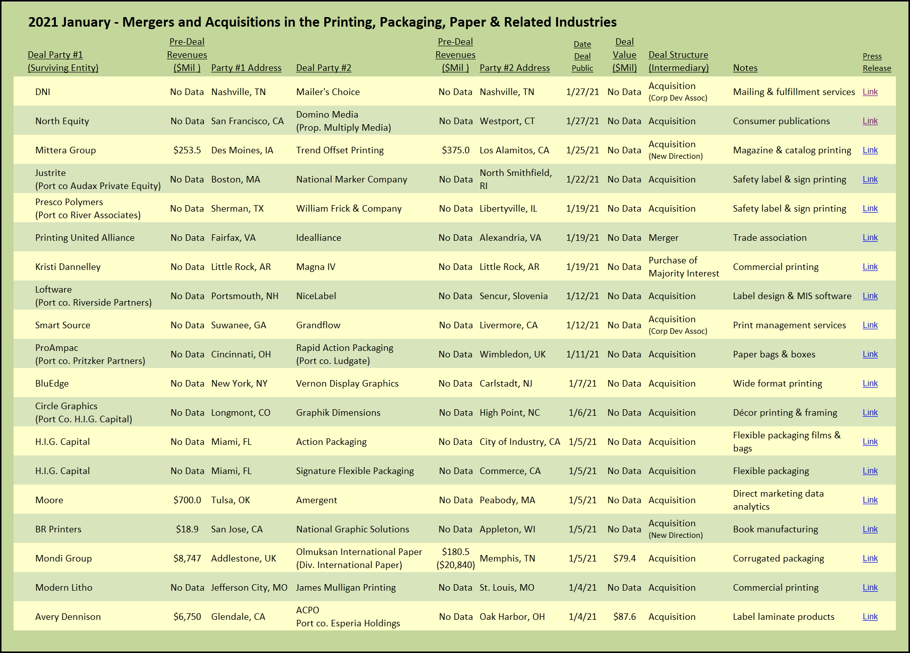The height and width of the screenshot is (653, 910).
Task: Select the Olmuksan International Paper cell
Action: pos(359,558)
